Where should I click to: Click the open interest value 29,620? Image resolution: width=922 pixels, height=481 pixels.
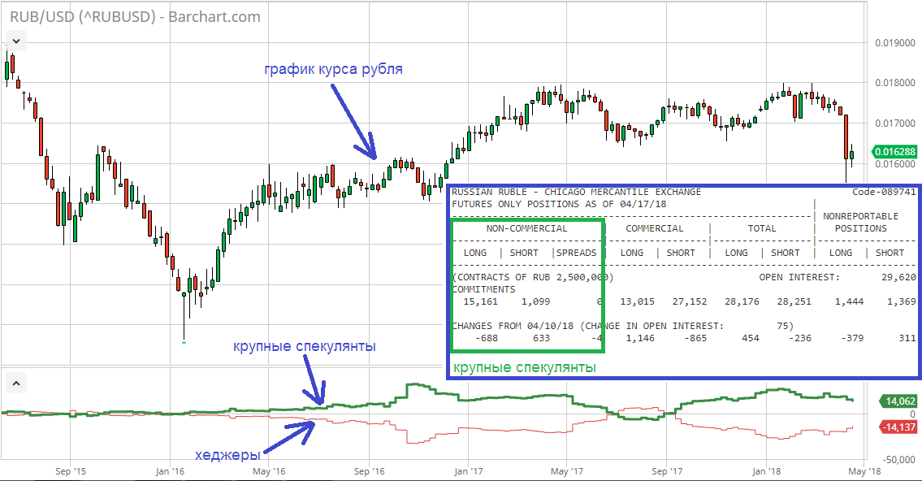tap(898, 277)
